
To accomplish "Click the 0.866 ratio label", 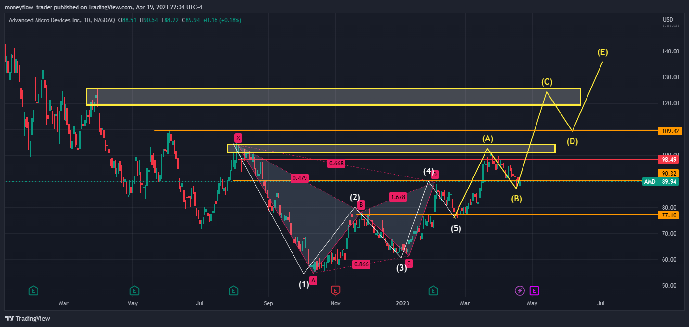I will 361,264.
